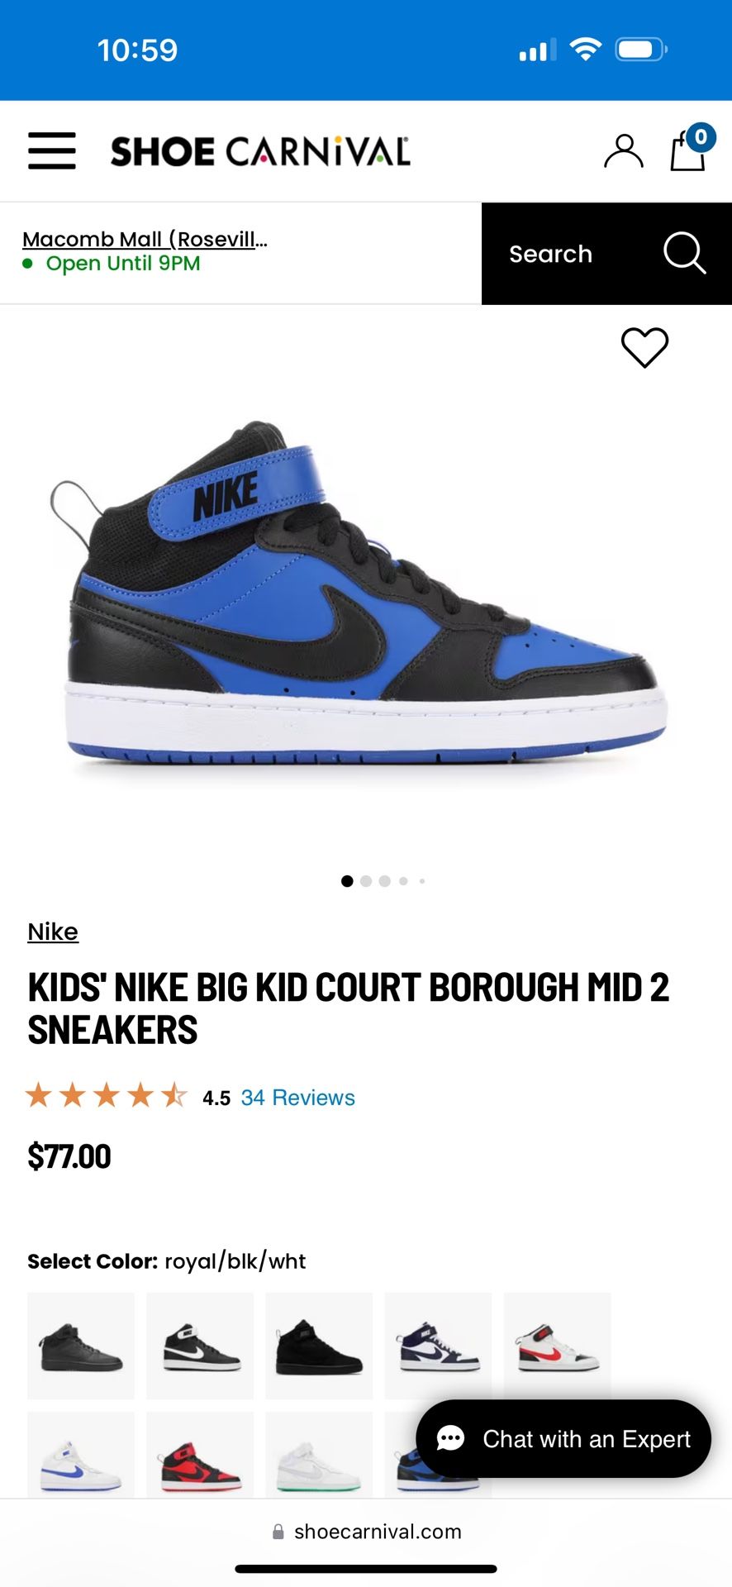Select the navy and white color swatch
The height and width of the screenshot is (1587, 732).
click(x=438, y=1346)
